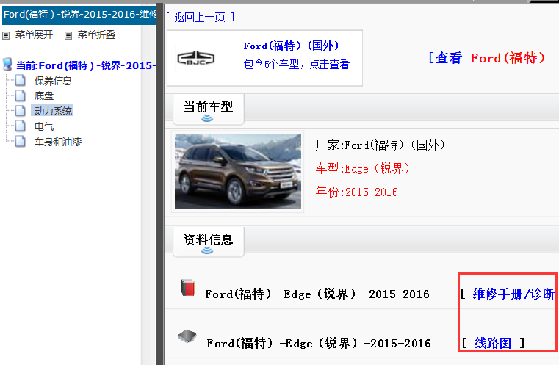This screenshot has height=365, width=559.
Task: Open the 车身和油漆 tree item
Action: (58, 142)
